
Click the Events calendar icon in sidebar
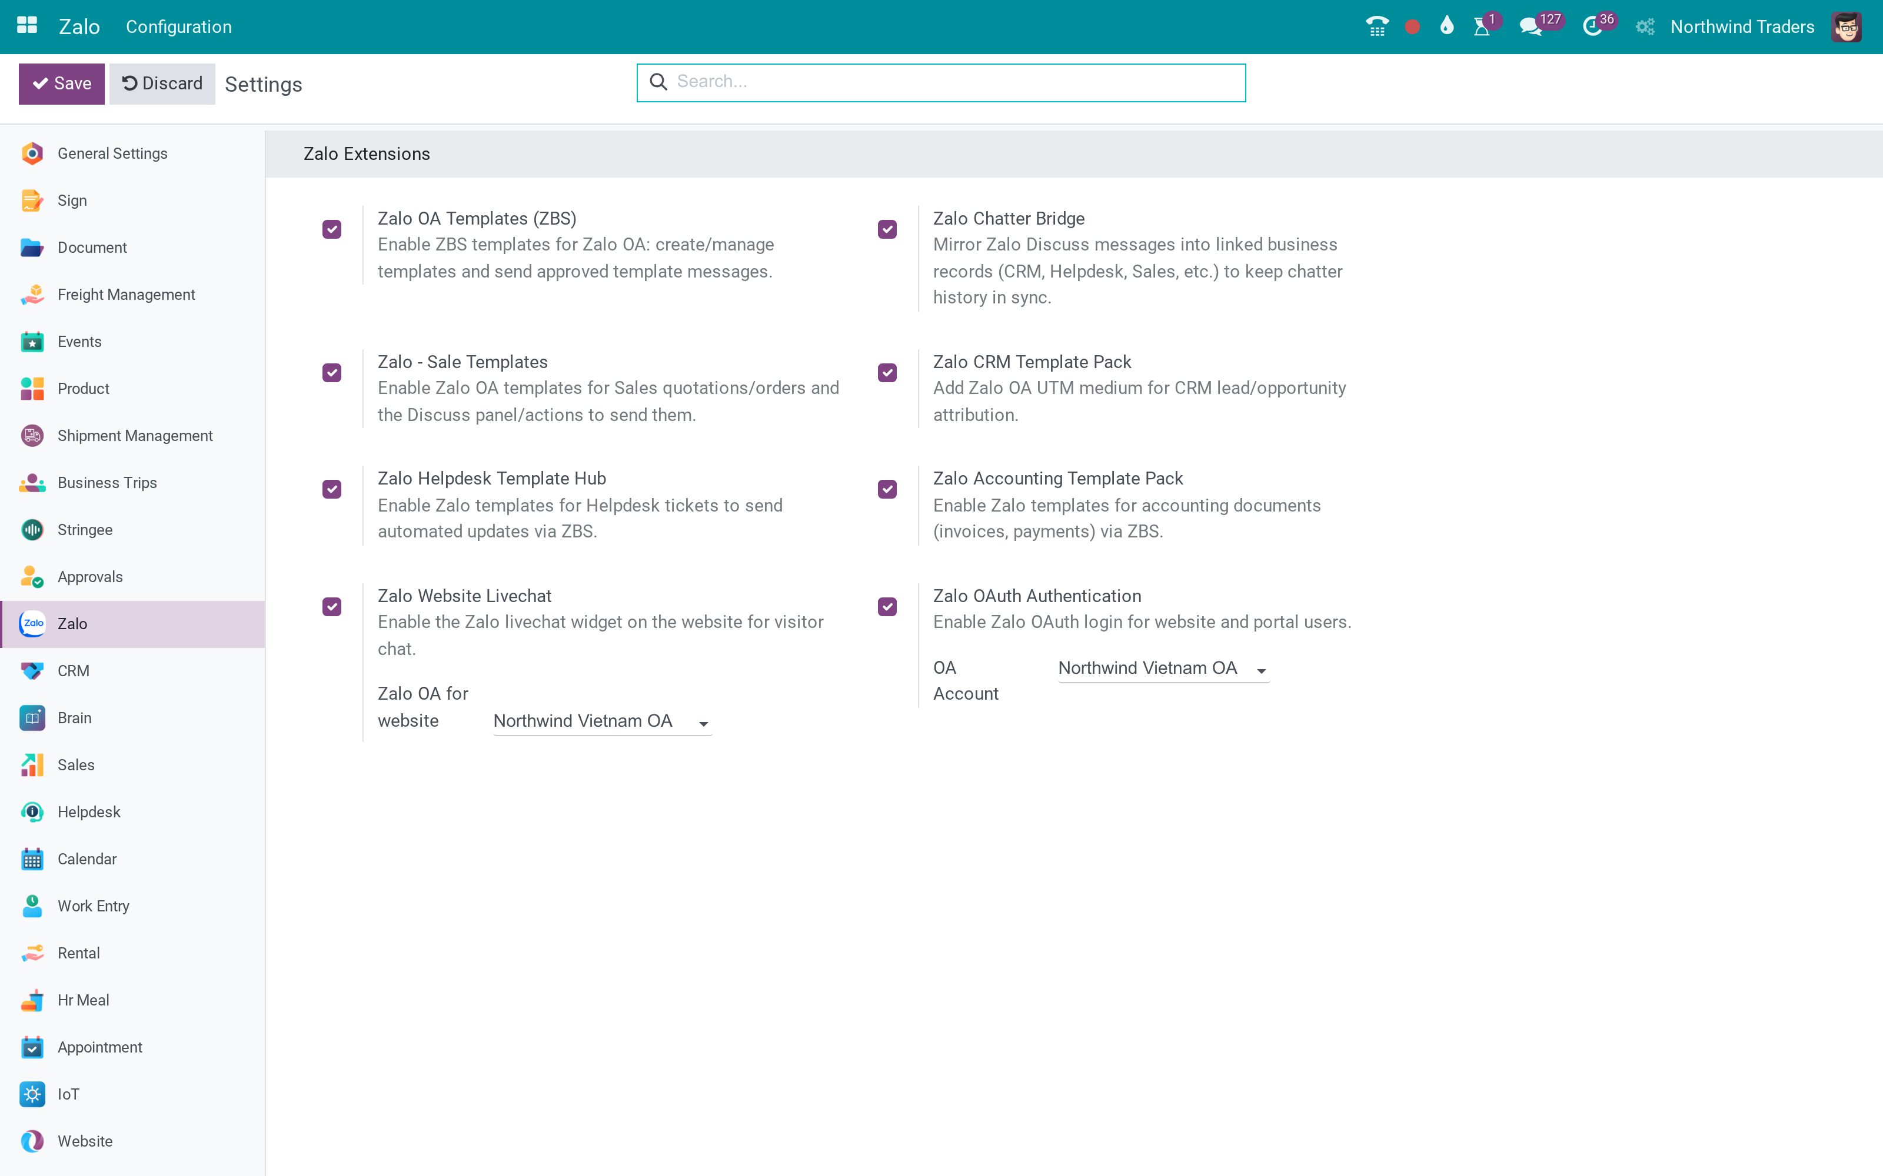click(x=32, y=342)
